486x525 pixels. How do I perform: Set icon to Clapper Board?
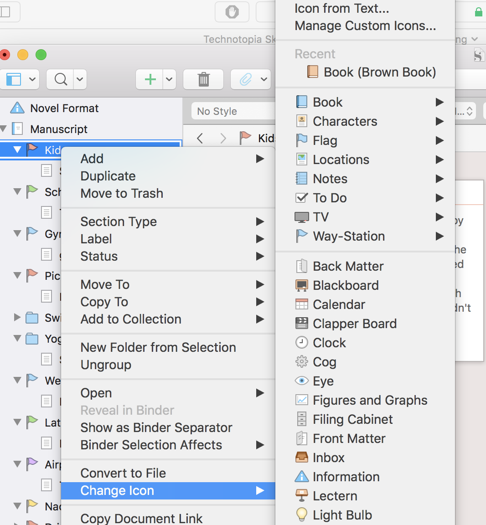(365, 324)
